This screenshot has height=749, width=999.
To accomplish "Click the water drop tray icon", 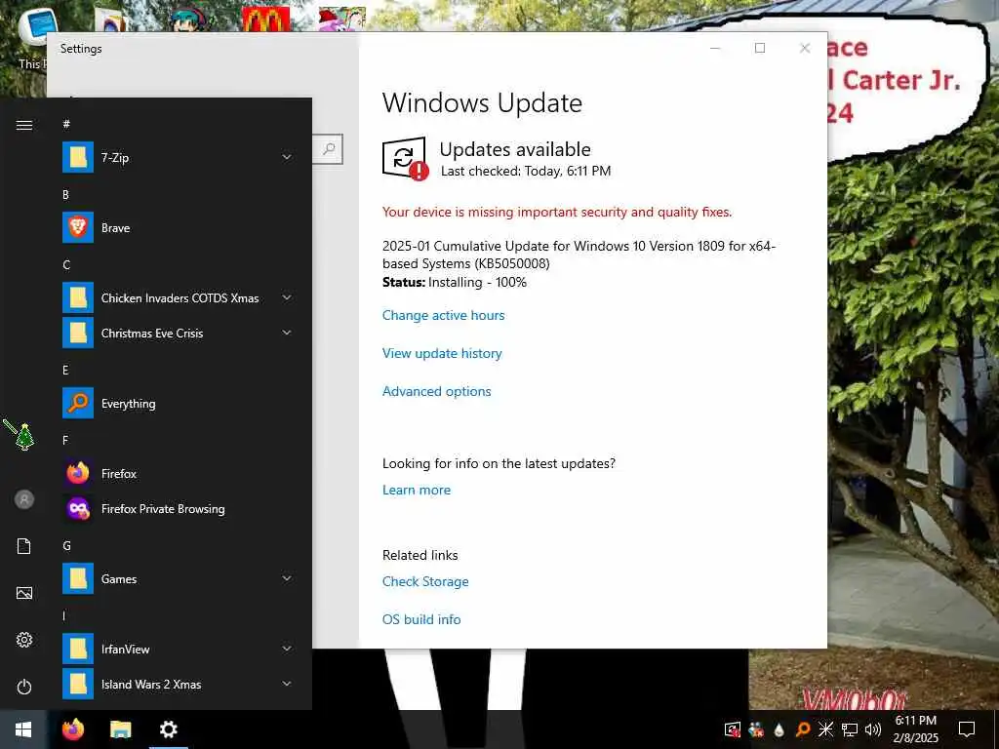I will (x=779, y=729).
